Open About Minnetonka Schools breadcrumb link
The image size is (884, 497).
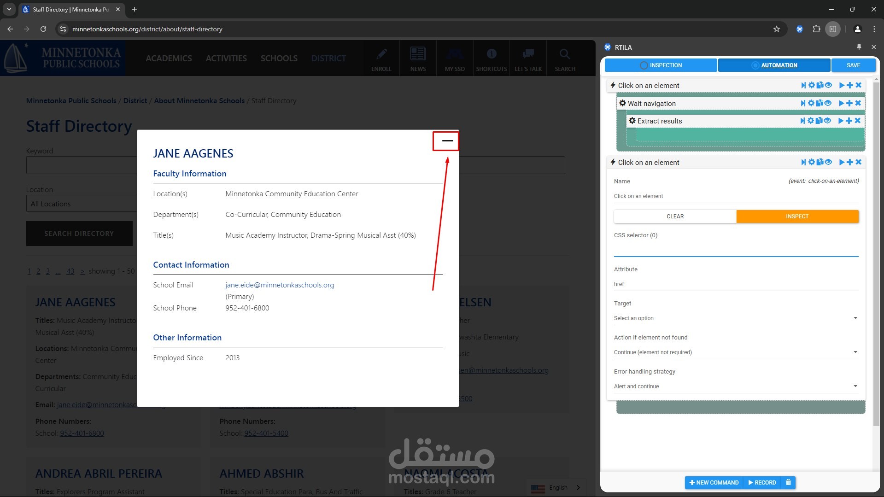pos(199,101)
